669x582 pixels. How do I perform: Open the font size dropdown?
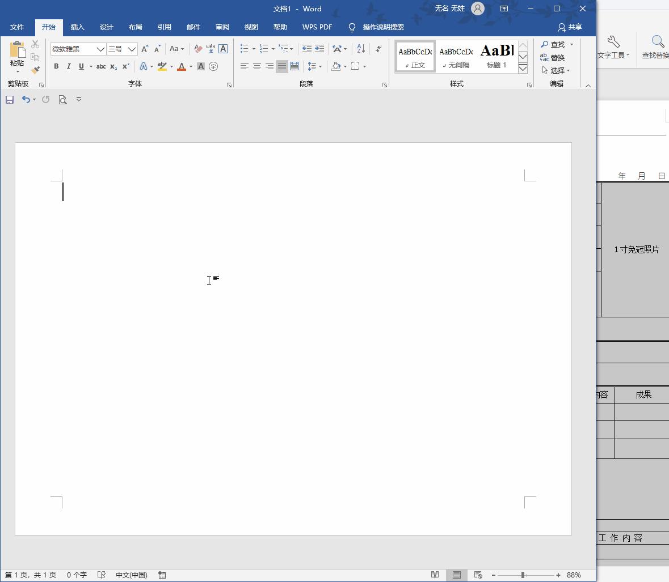pos(132,49)
